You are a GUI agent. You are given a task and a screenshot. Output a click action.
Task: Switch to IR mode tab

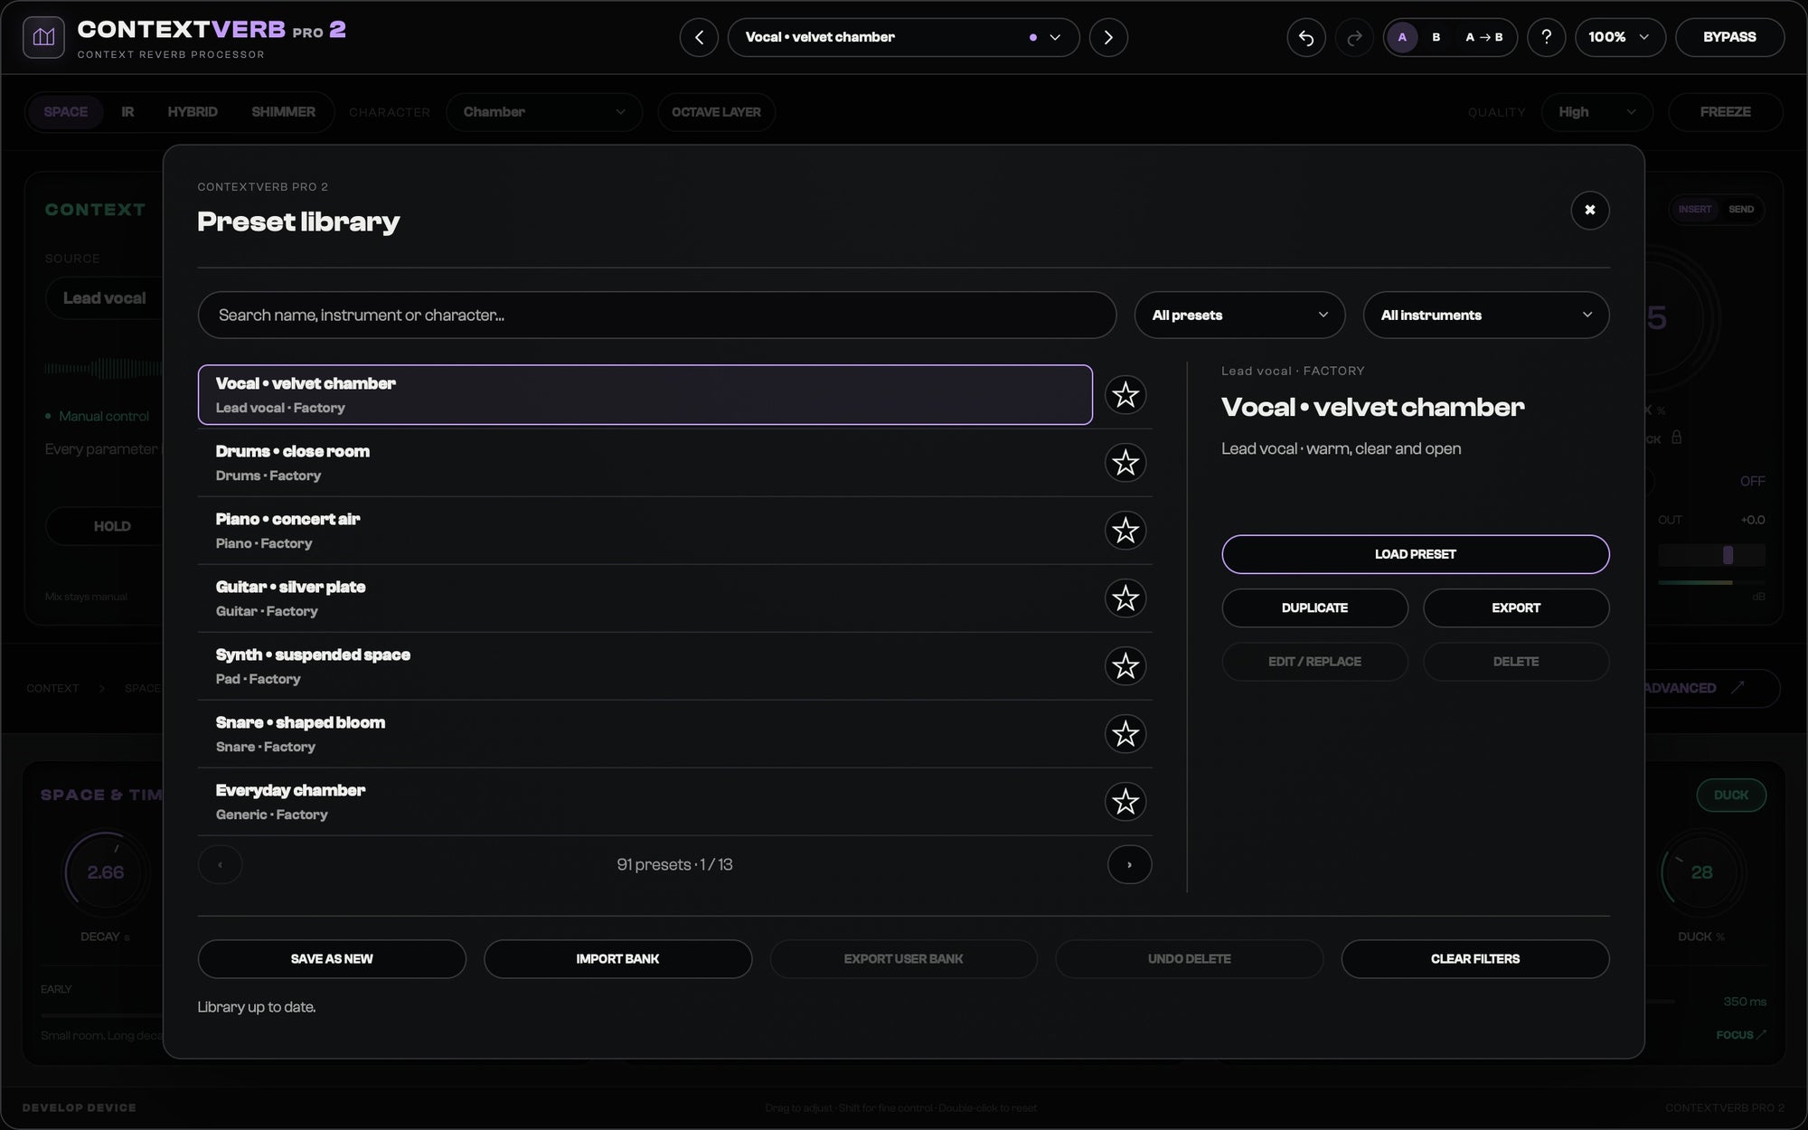pyautogui.click(x=127, y=112)
